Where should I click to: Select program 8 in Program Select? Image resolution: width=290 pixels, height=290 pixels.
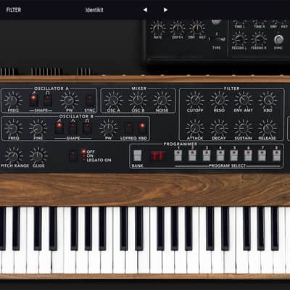coord(276,155)
